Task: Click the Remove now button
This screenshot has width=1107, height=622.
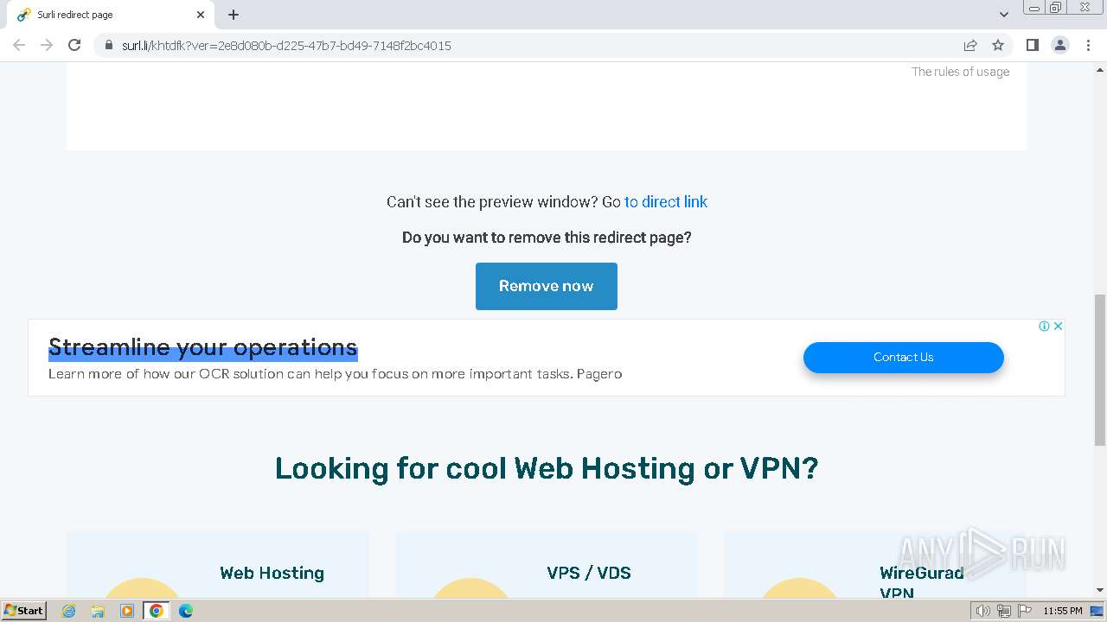Action: click(x=546, y=286)
